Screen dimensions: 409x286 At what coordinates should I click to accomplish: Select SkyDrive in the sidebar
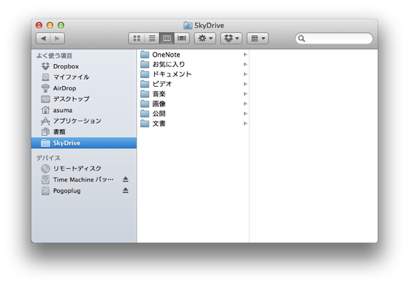[x=84, y=143]
